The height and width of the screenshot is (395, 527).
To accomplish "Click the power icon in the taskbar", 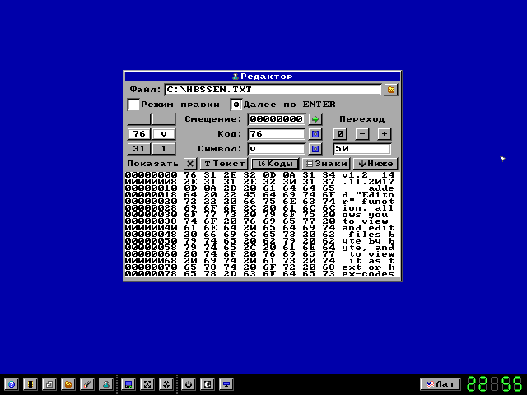I will click(x=189, y=383).
